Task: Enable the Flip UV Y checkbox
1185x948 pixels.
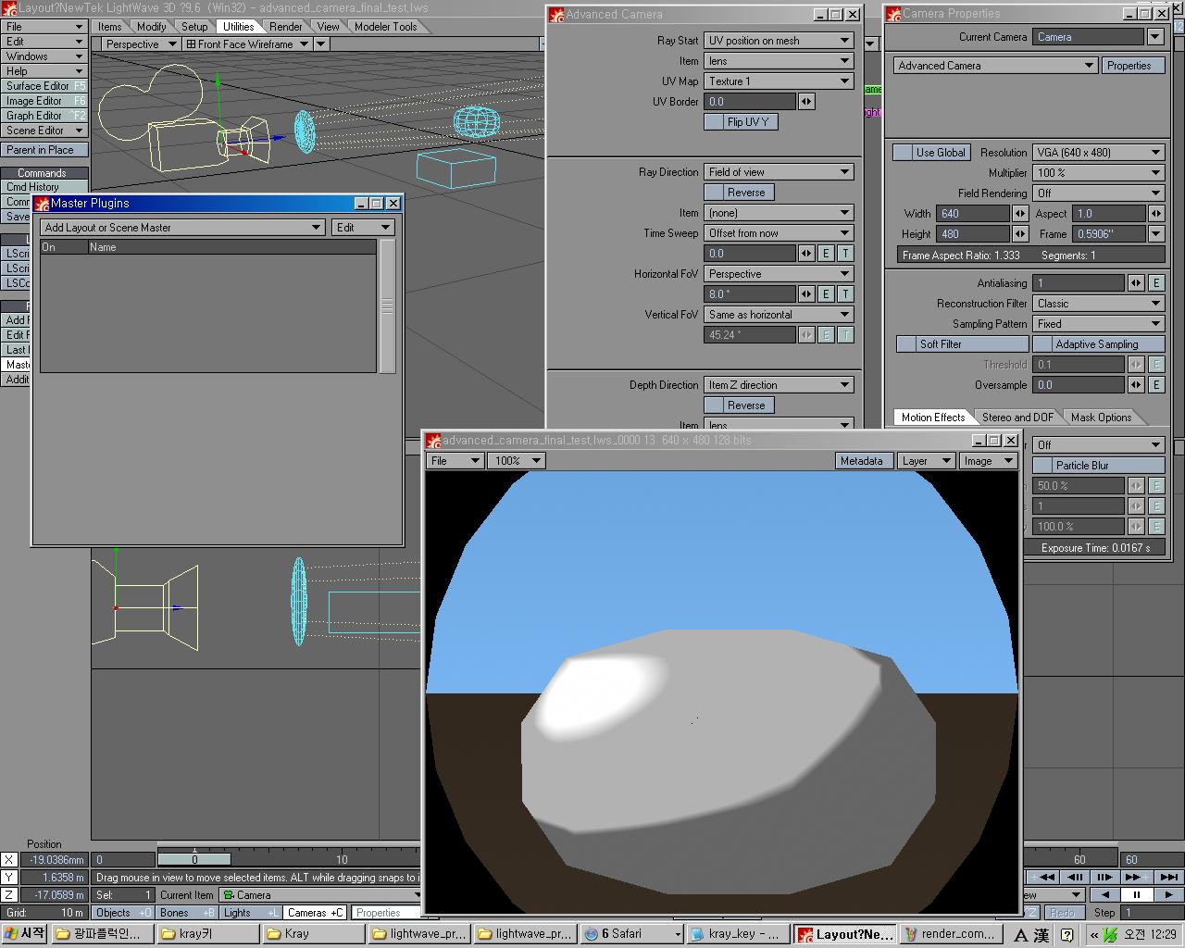Action: tap(714, 122)
